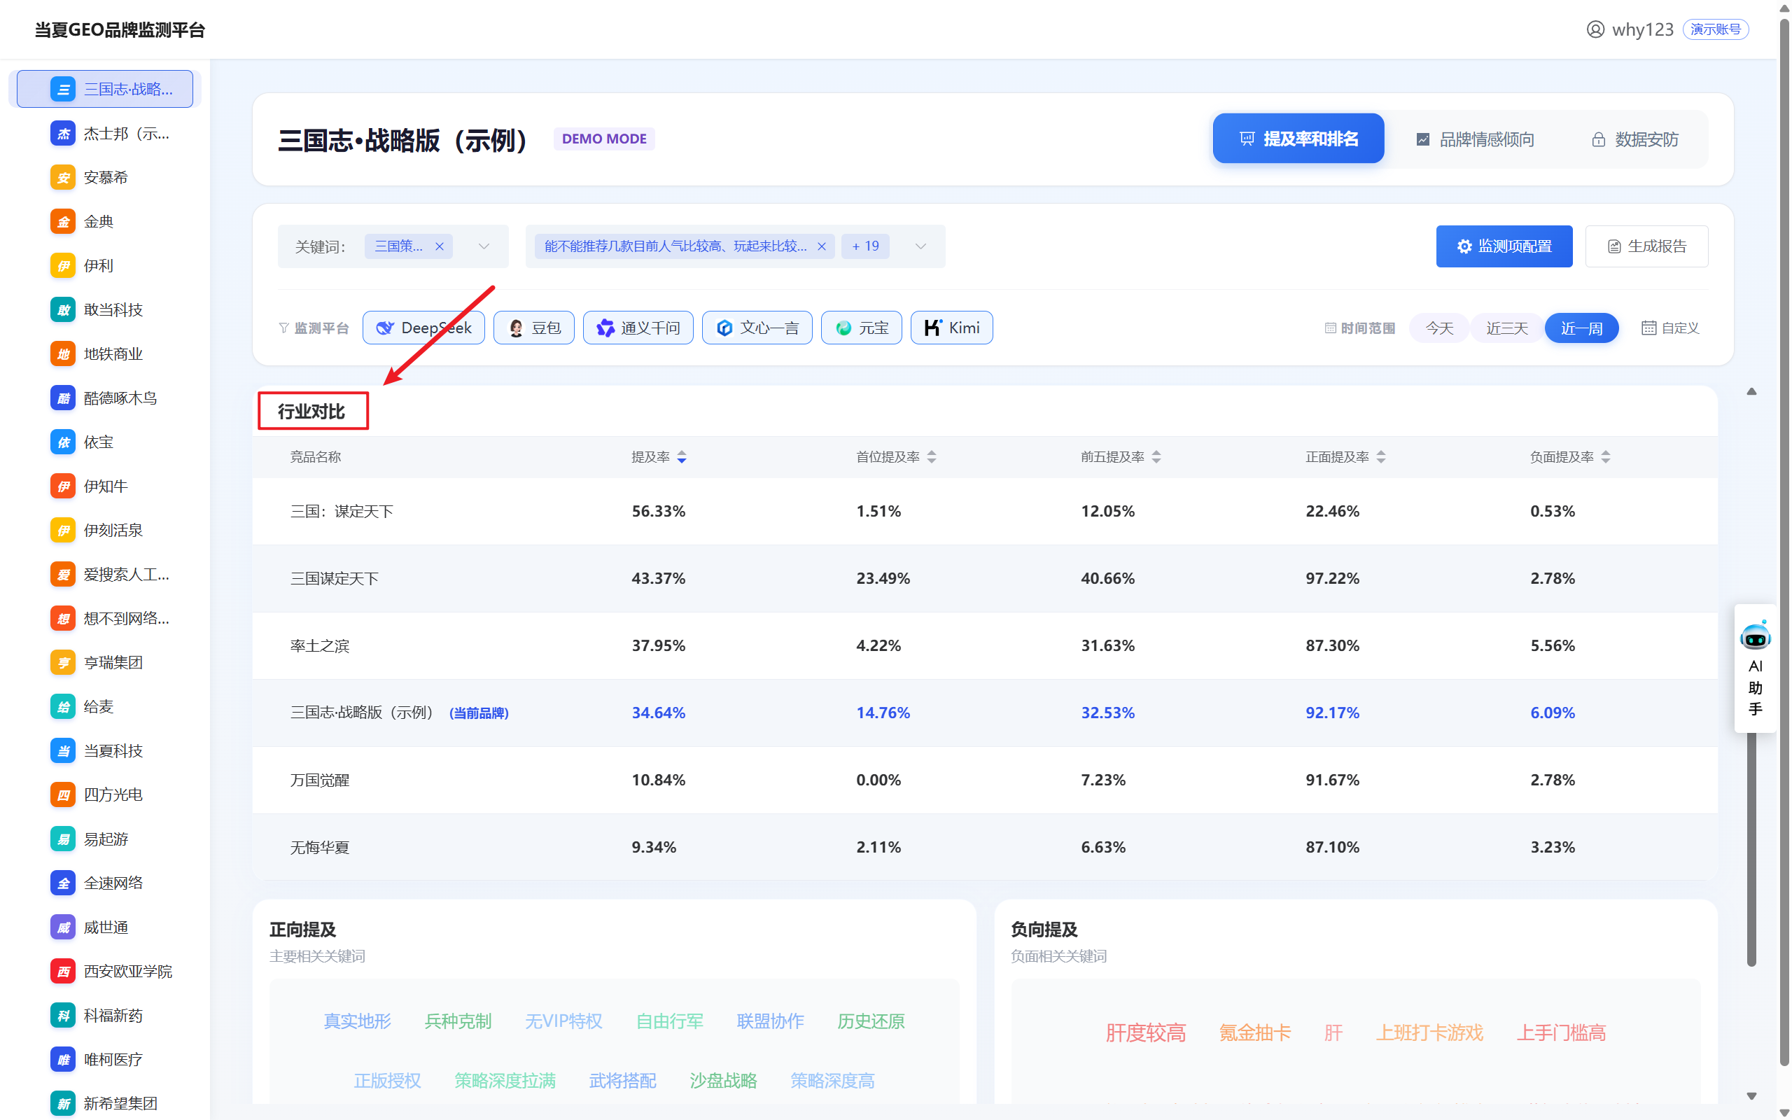Click the 自定义 calendar icon
The image size is (1792, 1120).
1648,328
